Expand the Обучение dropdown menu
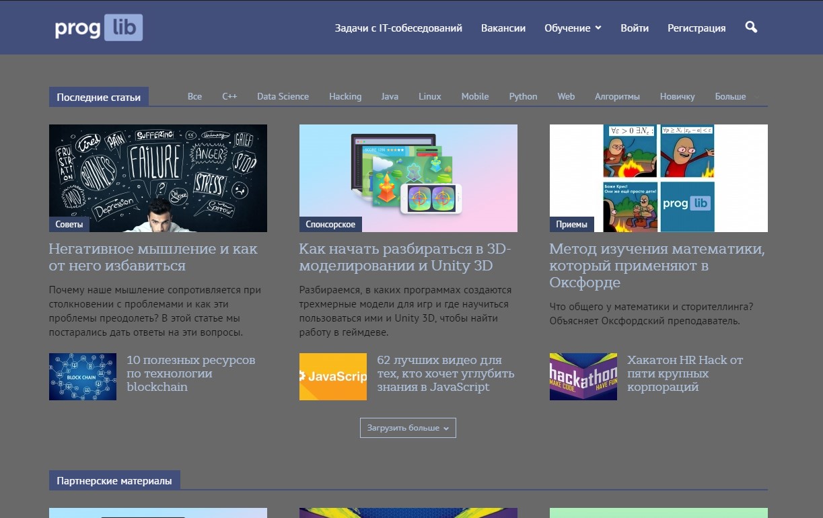Image resolution: width=823 pixels, height=518 pixels. [573, 28]
